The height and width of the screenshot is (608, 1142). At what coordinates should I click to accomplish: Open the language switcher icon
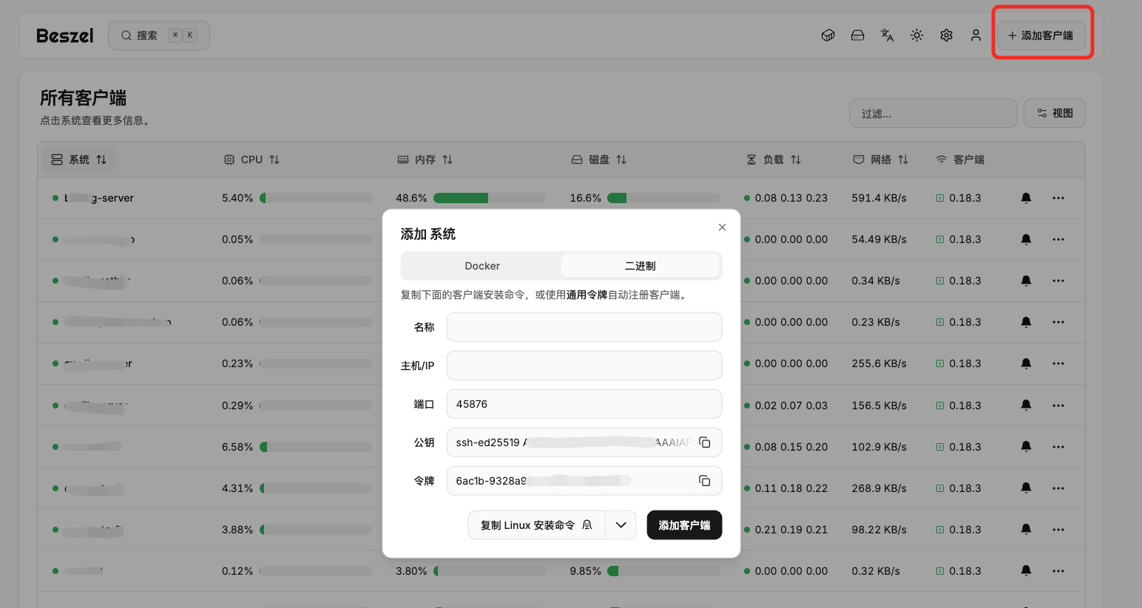(x=887, y=35)
